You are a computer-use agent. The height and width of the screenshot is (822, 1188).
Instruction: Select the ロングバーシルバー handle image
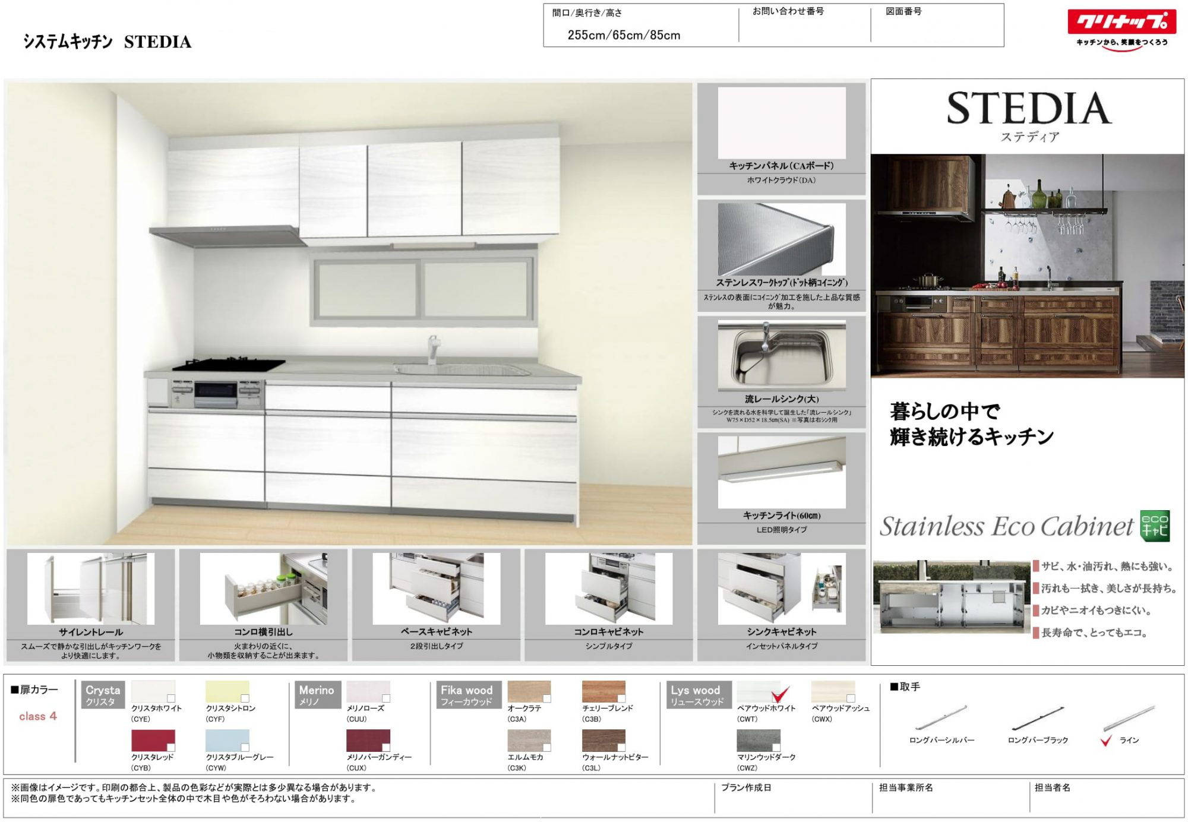[941, 718]
